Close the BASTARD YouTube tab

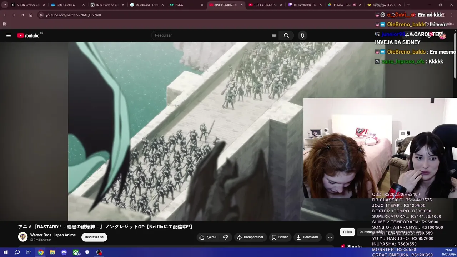pos(241,5)
